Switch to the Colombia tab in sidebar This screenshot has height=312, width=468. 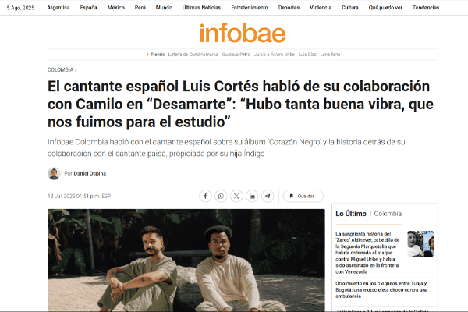point(388,214)
